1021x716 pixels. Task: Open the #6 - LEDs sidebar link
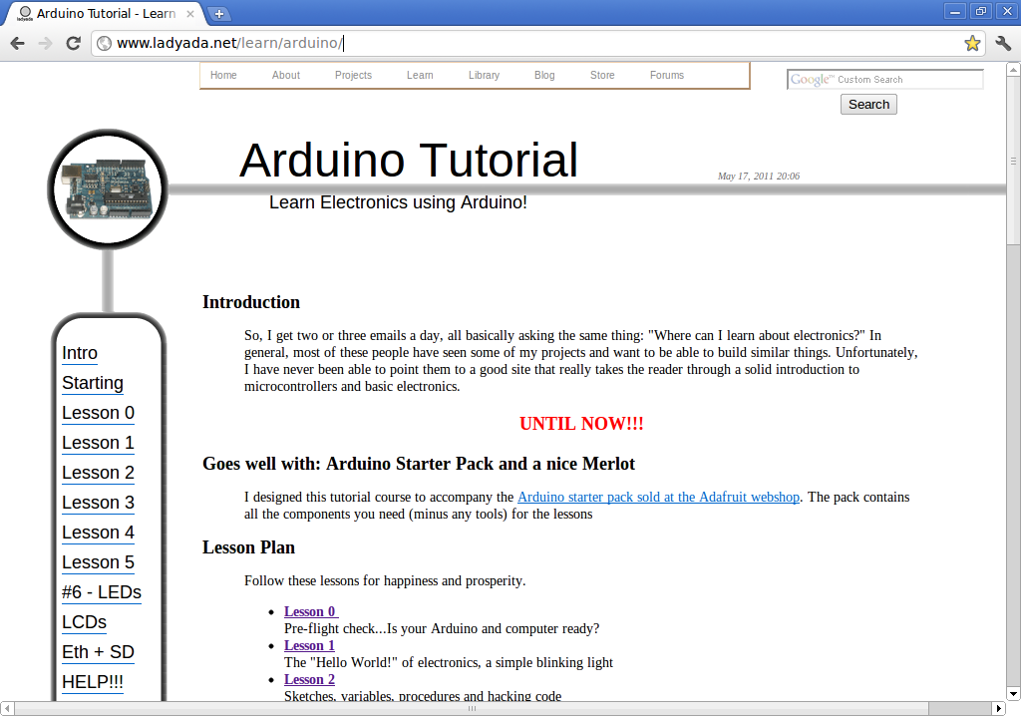click(x=102, y=593)
